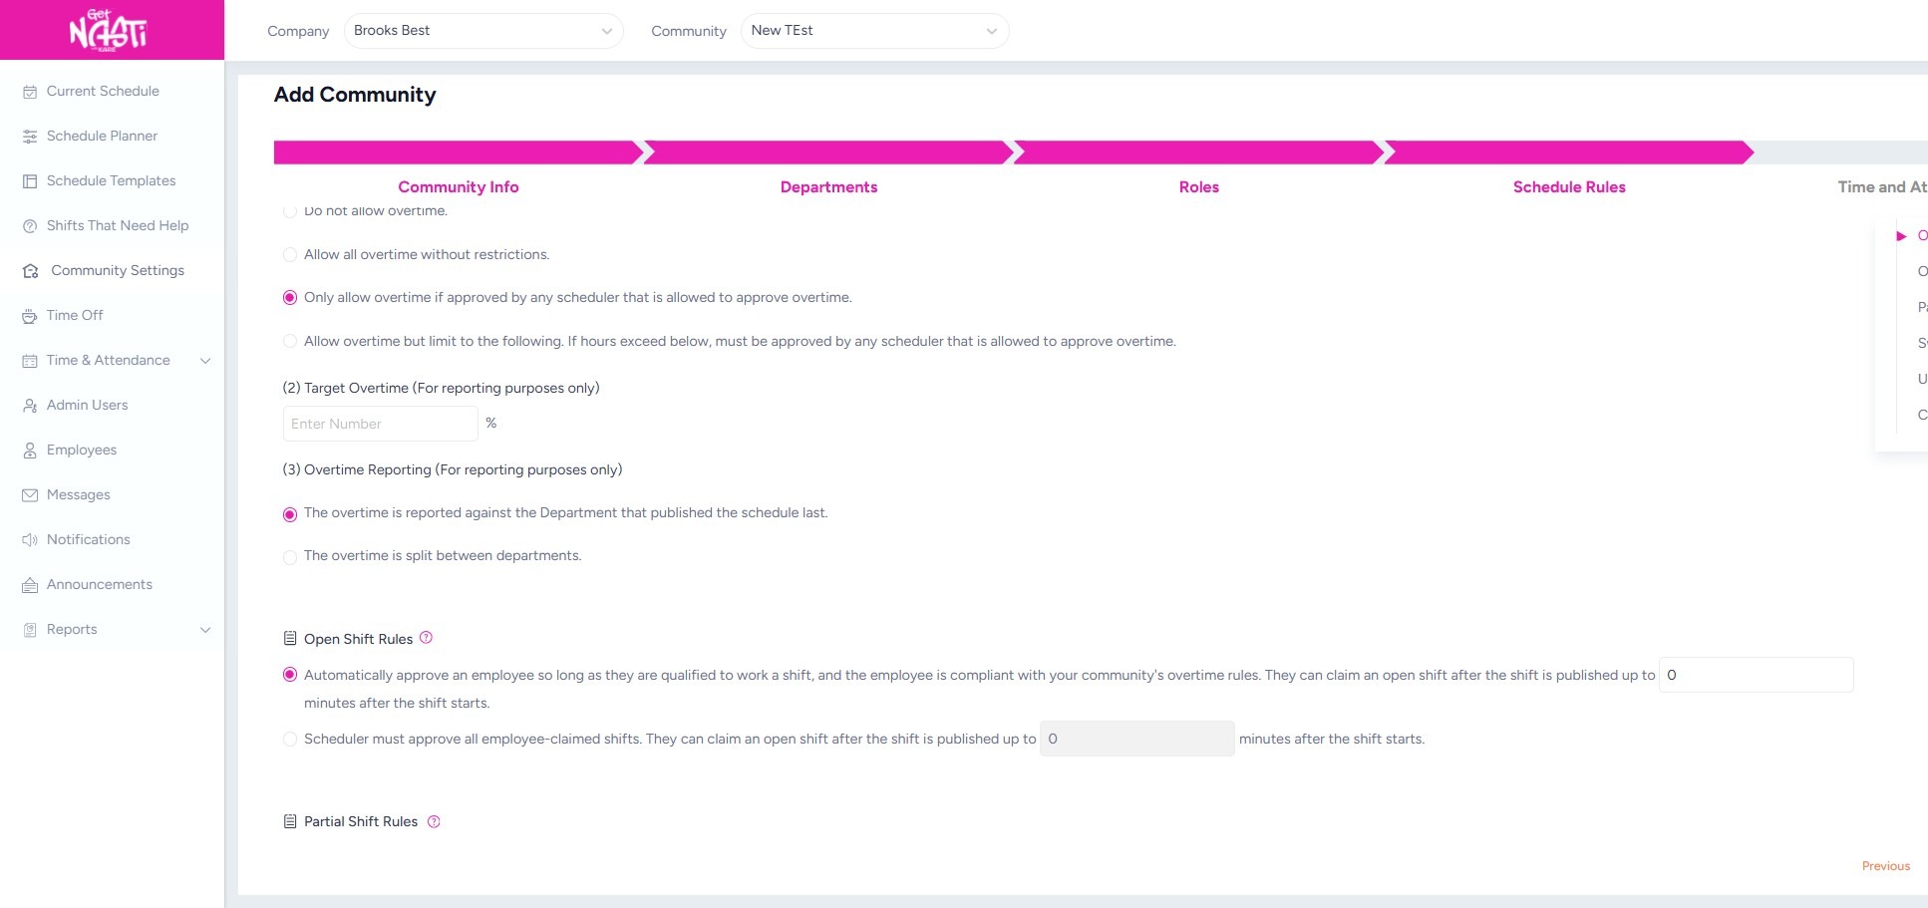Open the Company dropdown showing Brooks Best

point(483,31)
